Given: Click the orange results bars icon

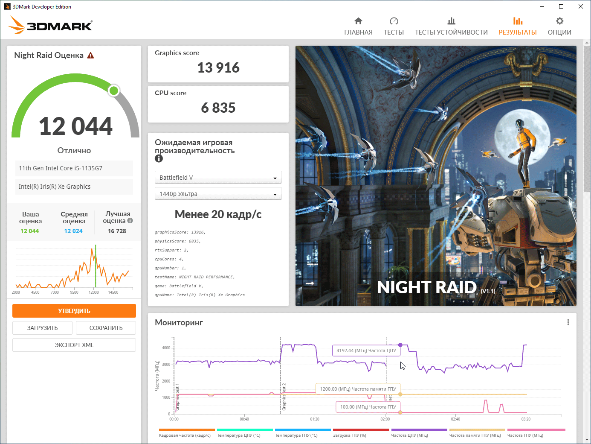Looking at the screenshot, I should pyautogui.click(x=518, y=21).
